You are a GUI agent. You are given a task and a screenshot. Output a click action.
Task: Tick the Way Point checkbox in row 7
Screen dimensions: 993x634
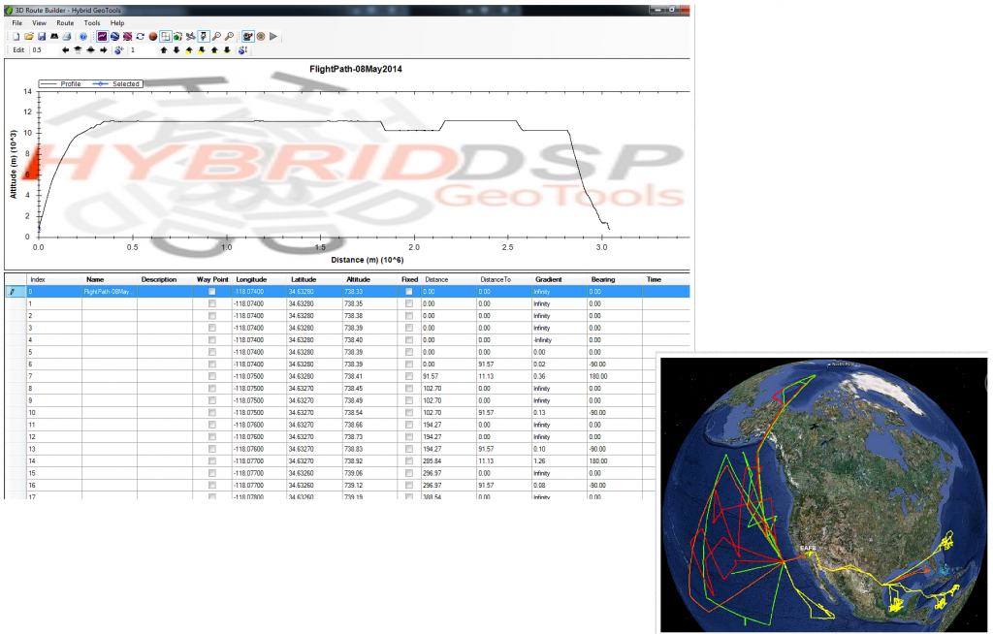click(212, 376)
